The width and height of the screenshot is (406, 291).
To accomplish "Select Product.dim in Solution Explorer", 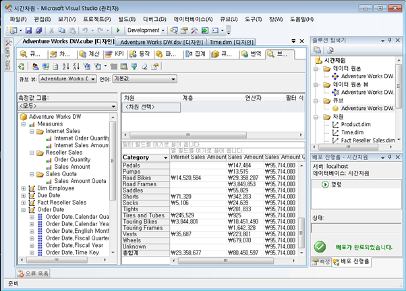I will click(355, 125).
